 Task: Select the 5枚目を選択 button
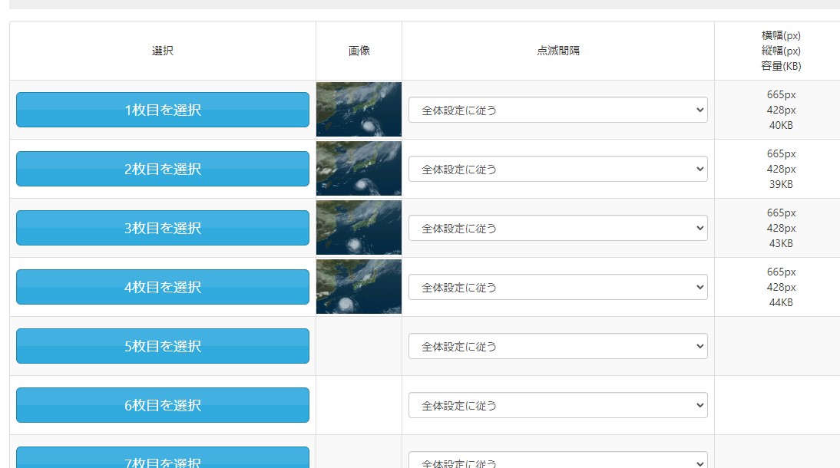pos(162,346)
